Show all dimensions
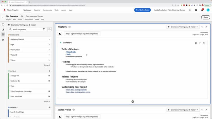Screen dimensions: 212x119 point(47,65)
